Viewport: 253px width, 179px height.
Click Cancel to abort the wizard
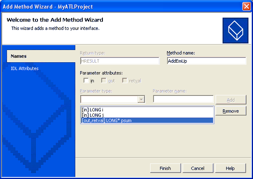pyautogui.click(x=197, y=168)
